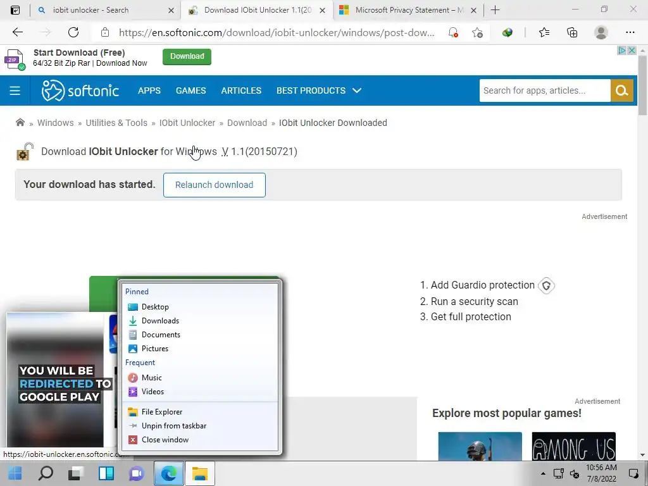
Task: Show hidden system tray icons
Action: (x=543, y=473)
